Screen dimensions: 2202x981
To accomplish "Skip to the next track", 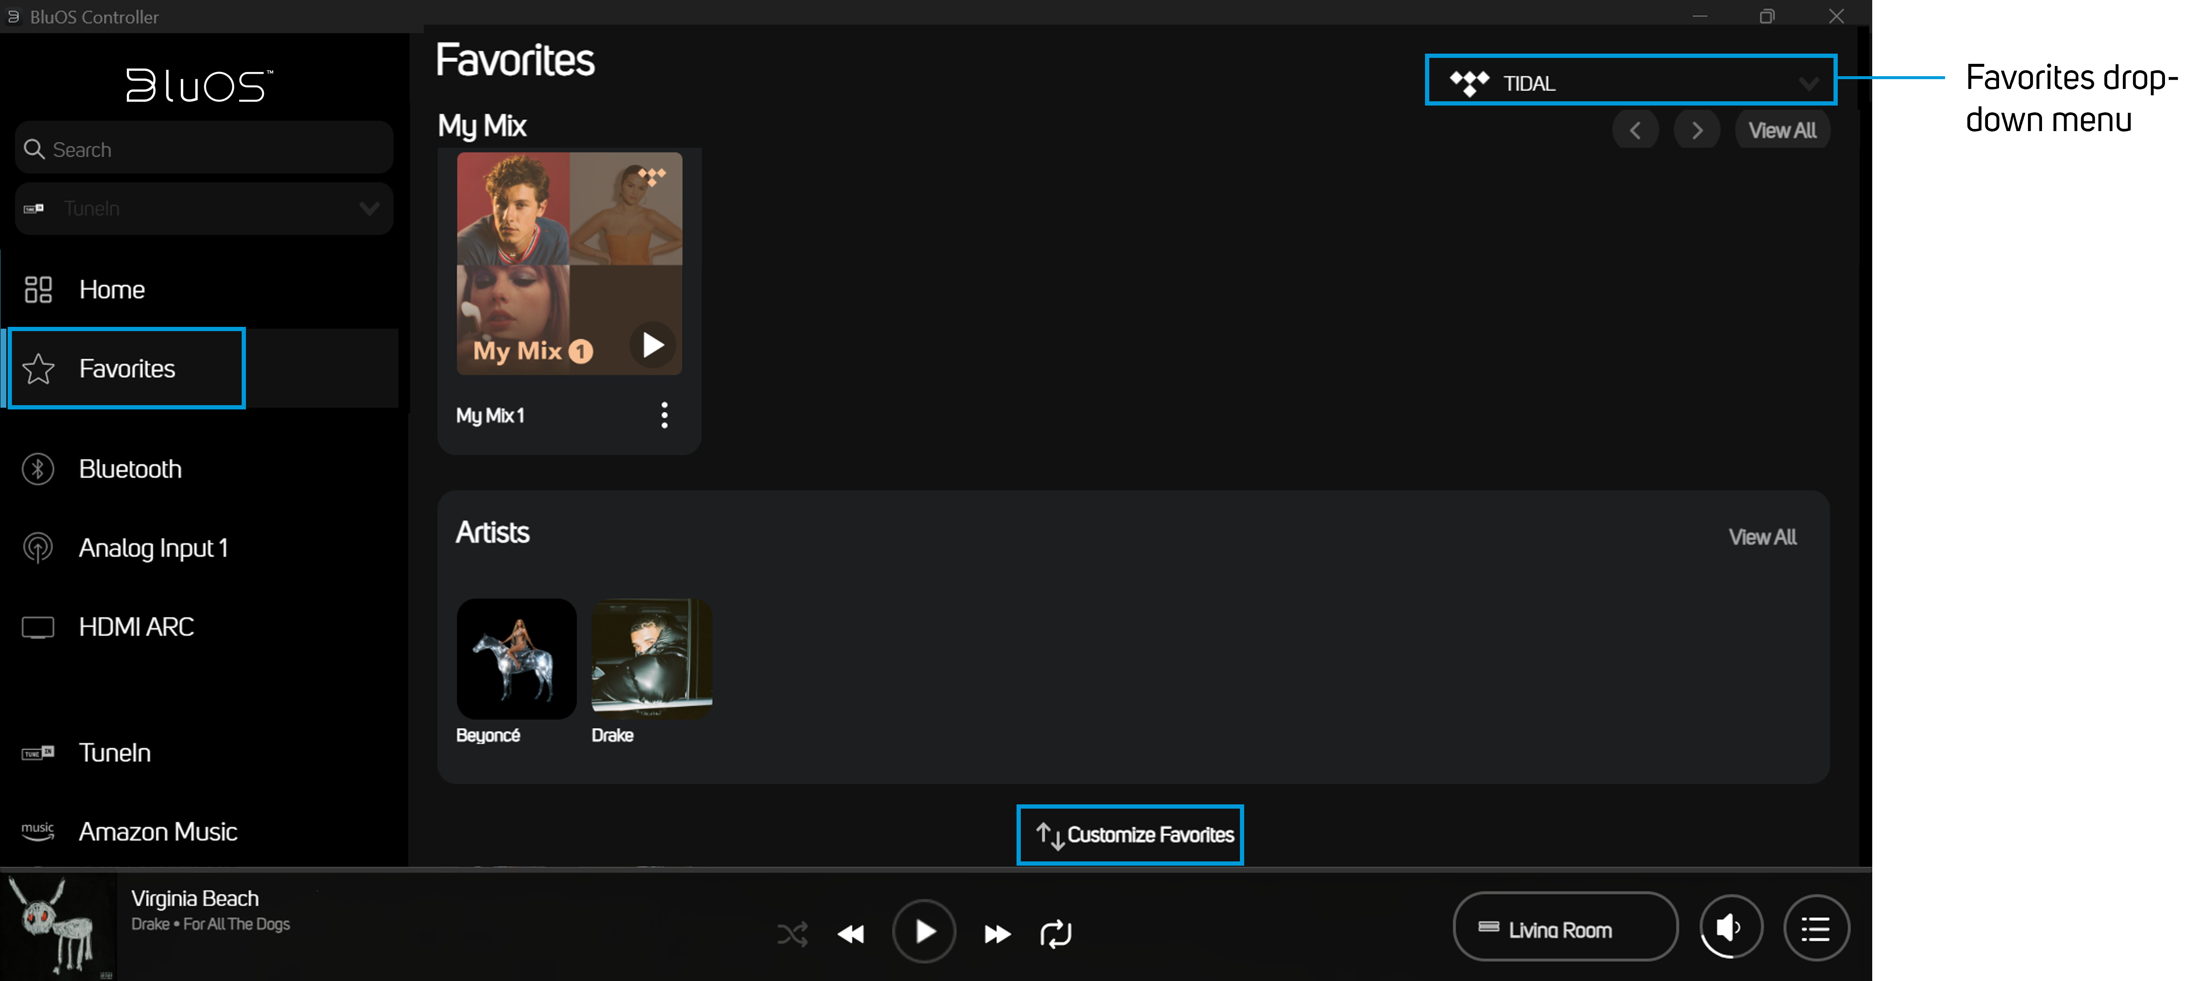I will 996,933.
